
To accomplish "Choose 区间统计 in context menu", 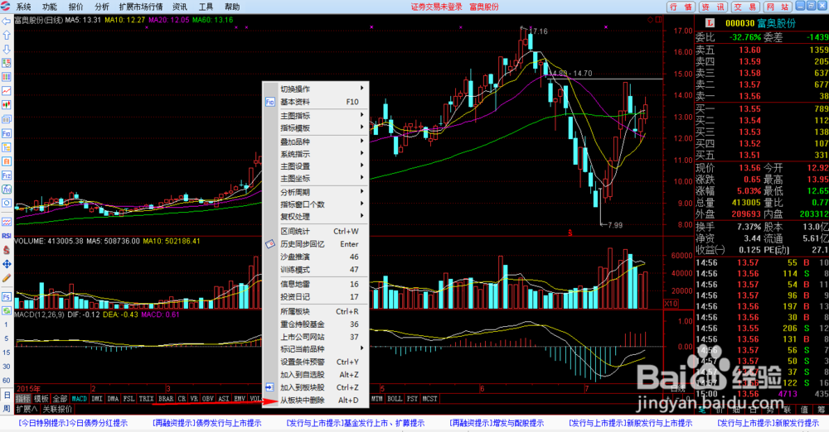I will point(316,232).
